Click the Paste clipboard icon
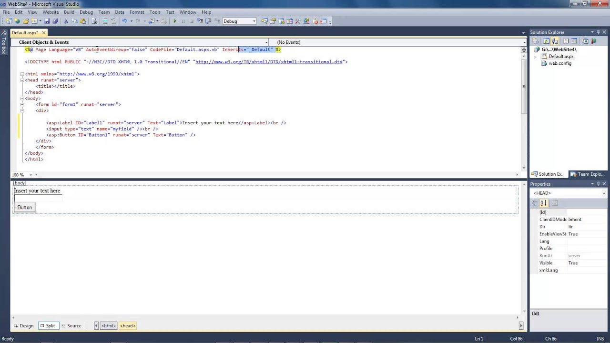The height and width of the screenshot is (343, 610). 83,21
